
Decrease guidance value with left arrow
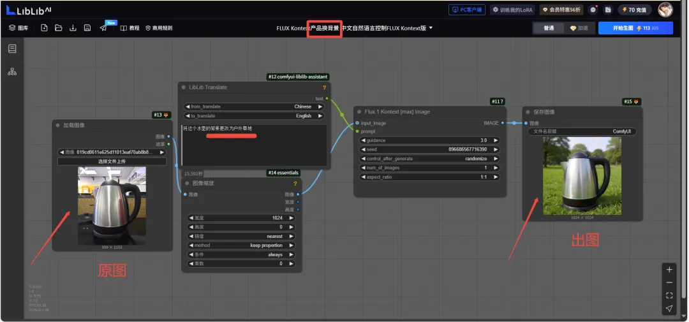(363, 140)
